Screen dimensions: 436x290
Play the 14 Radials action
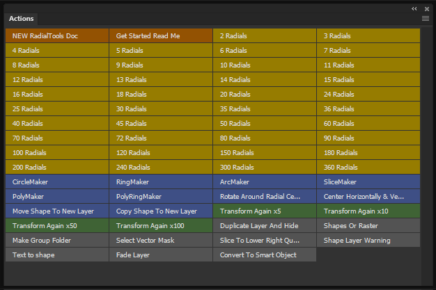point(265,79)
